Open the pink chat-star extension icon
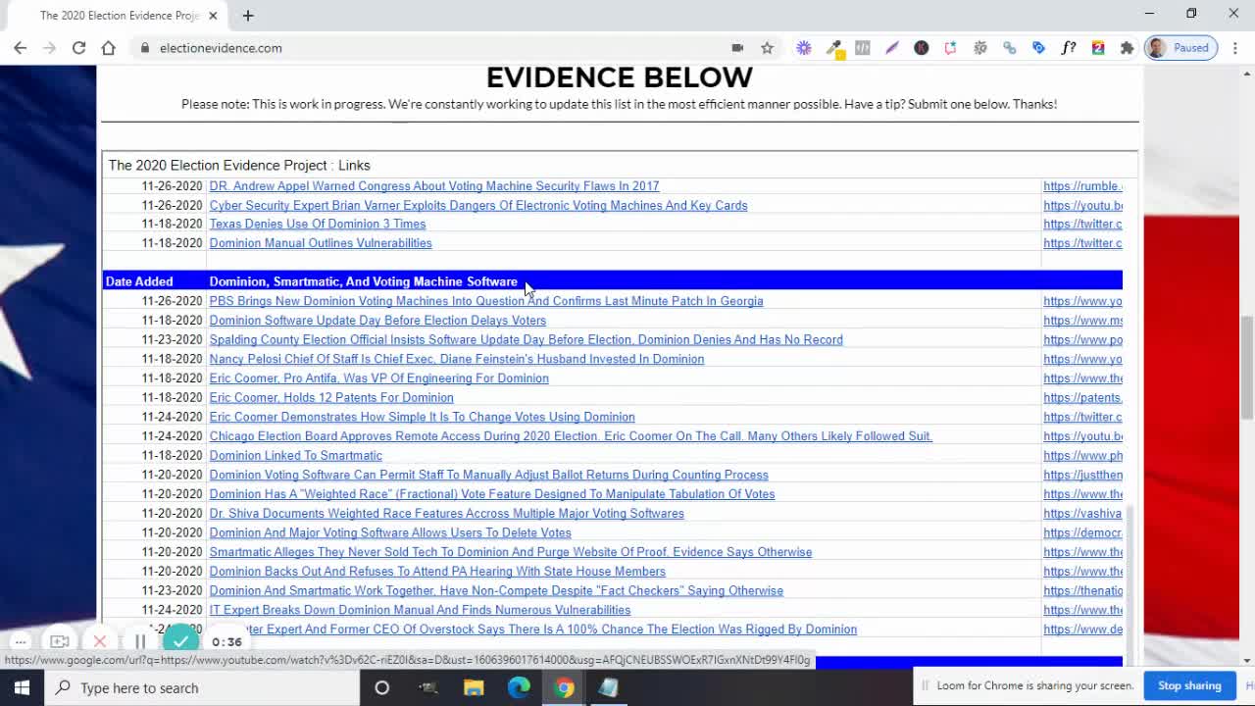This screenshot has height=706, width=1255. coord(951,47)
